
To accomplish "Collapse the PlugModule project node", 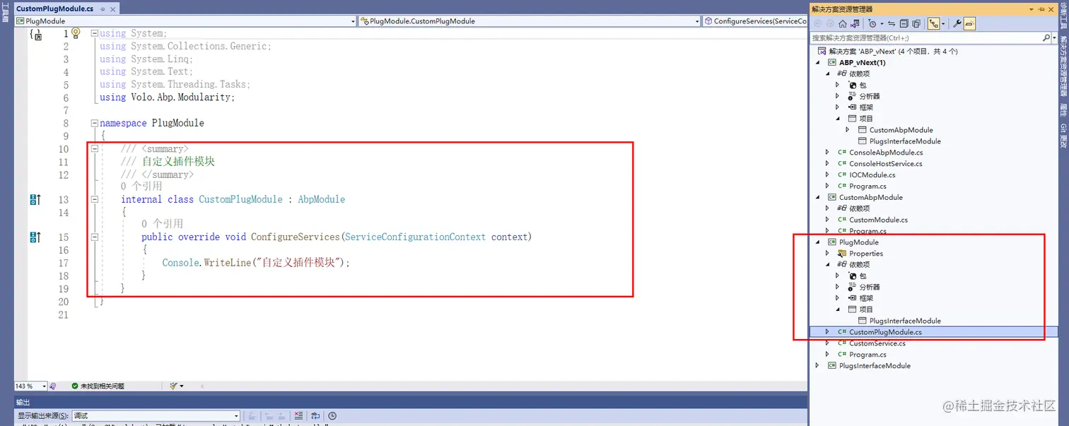I will (x=818, y=242).
